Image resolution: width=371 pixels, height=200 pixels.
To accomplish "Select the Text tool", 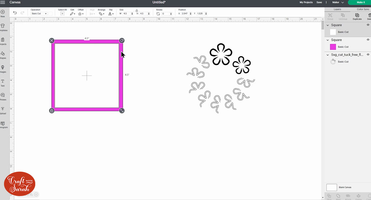I will tap(3, 82).
